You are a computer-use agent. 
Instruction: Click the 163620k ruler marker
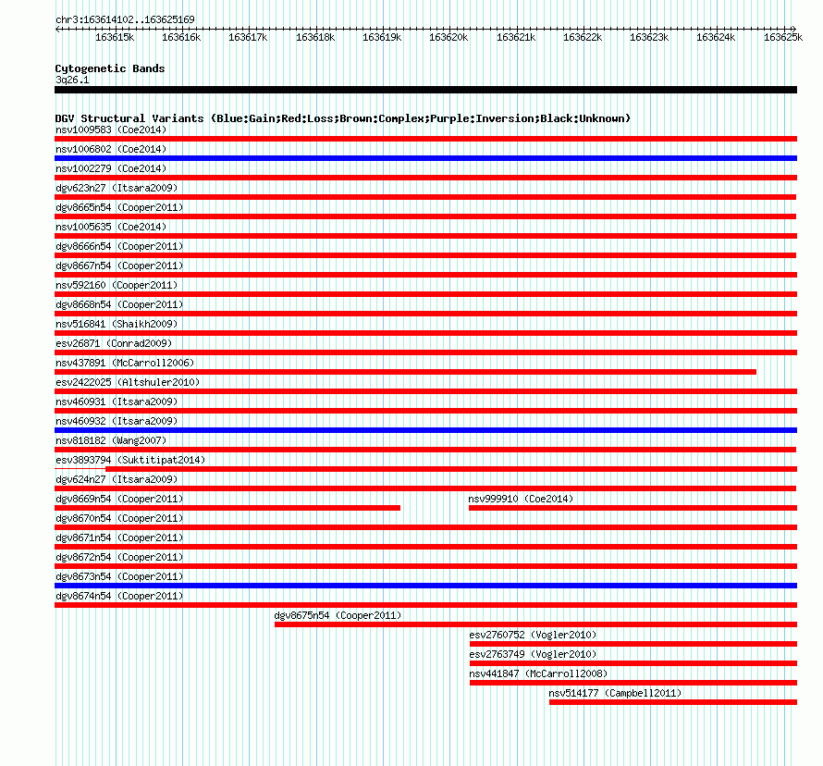(x=448, y=37)
